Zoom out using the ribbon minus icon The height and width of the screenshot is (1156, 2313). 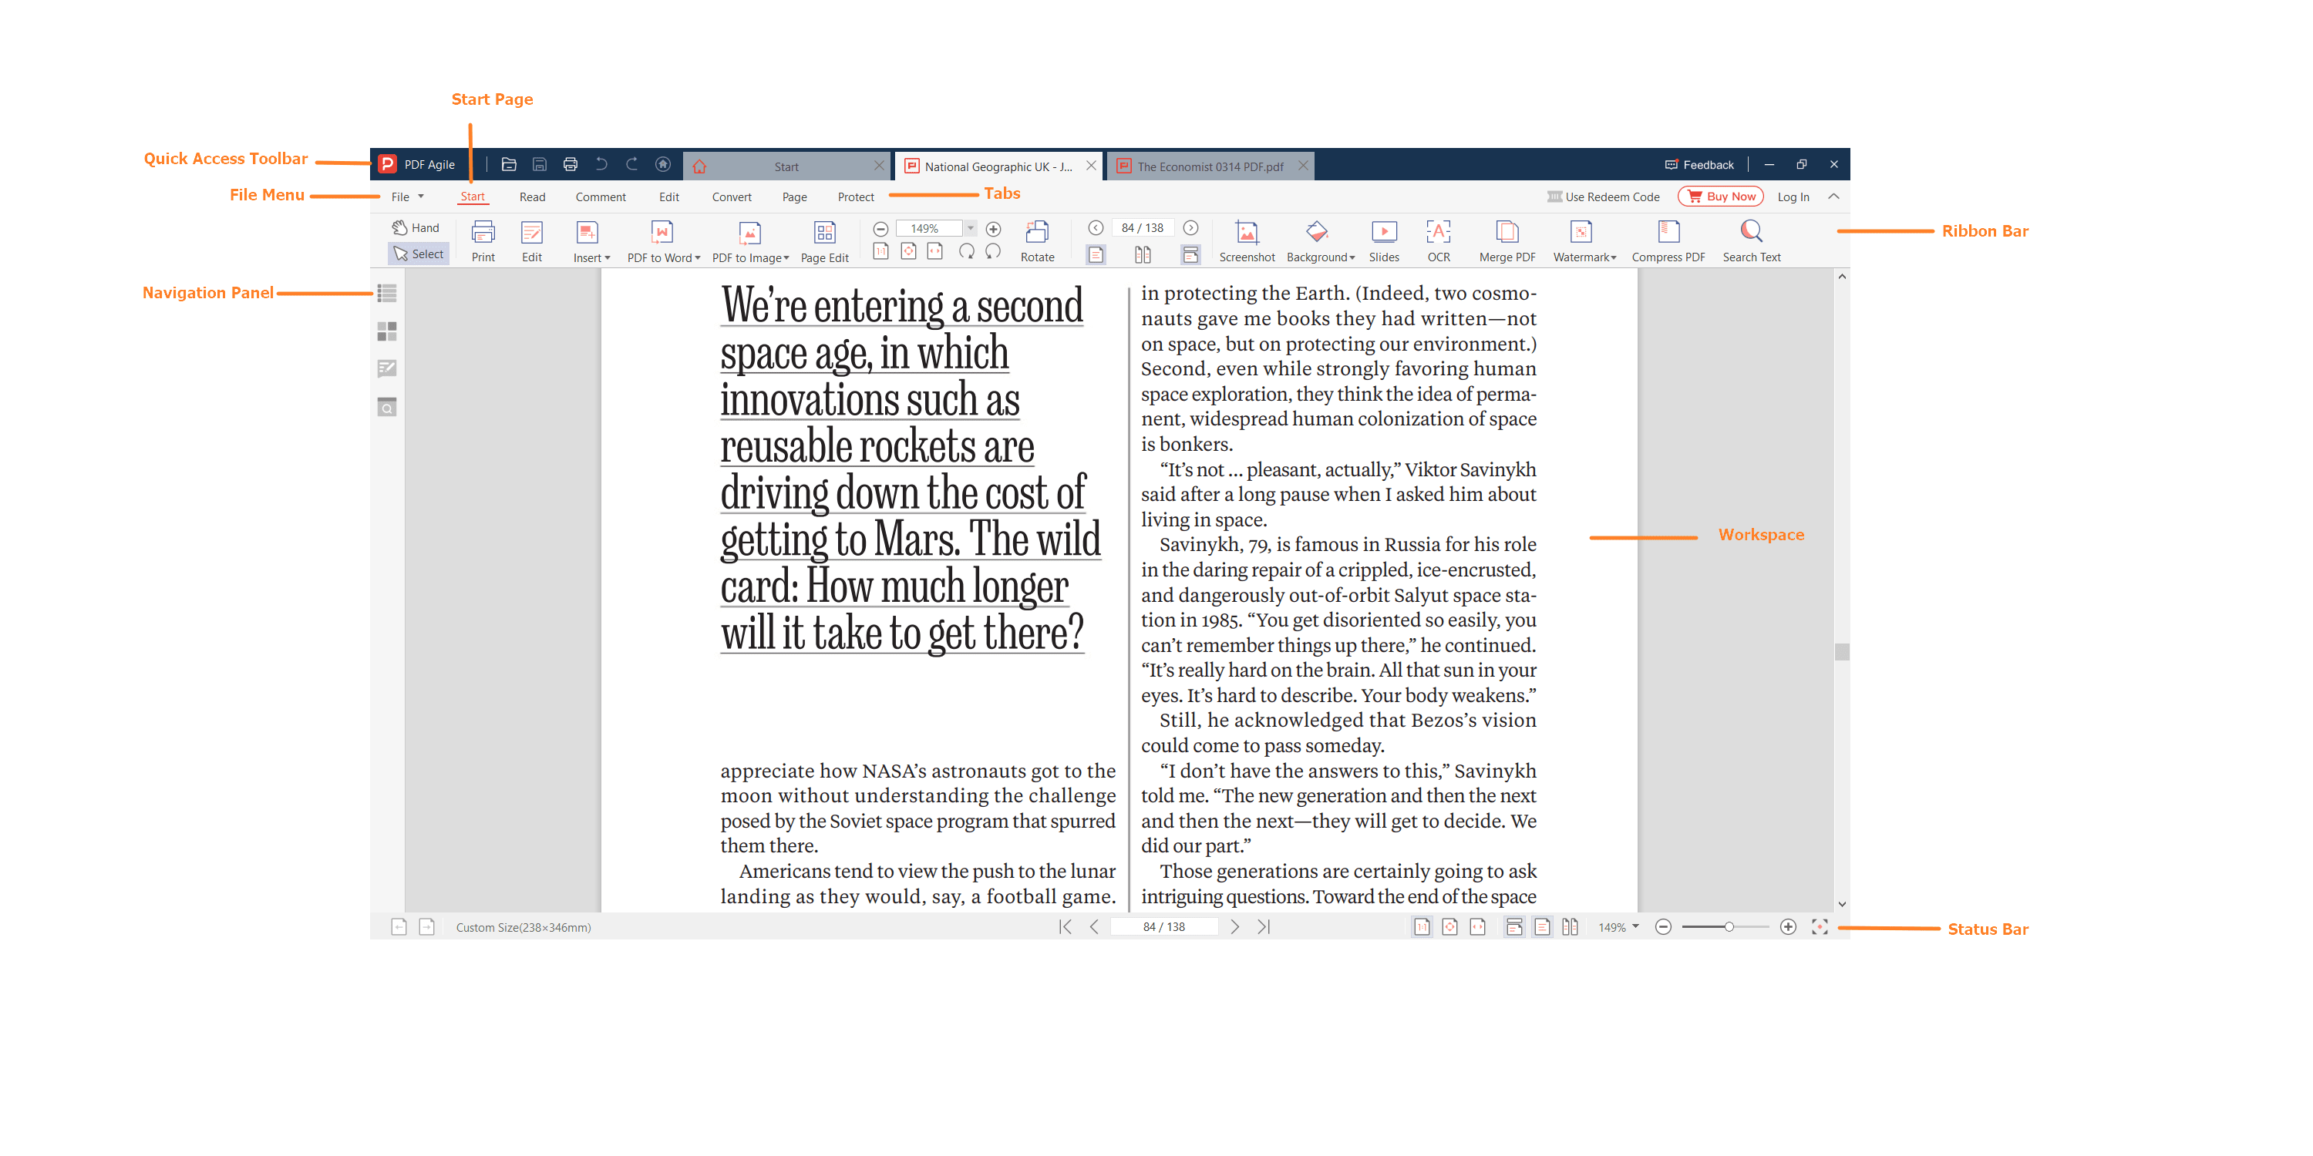pyautogui.click(x=880, y=229)
